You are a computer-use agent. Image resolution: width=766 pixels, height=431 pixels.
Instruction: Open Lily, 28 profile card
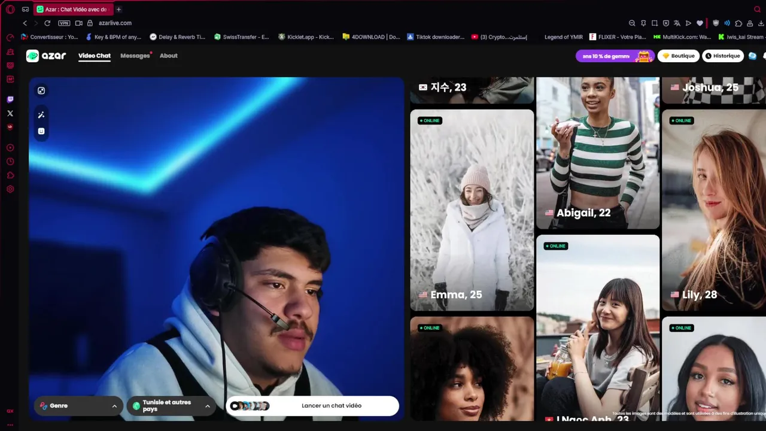click(x=714, y=210)
